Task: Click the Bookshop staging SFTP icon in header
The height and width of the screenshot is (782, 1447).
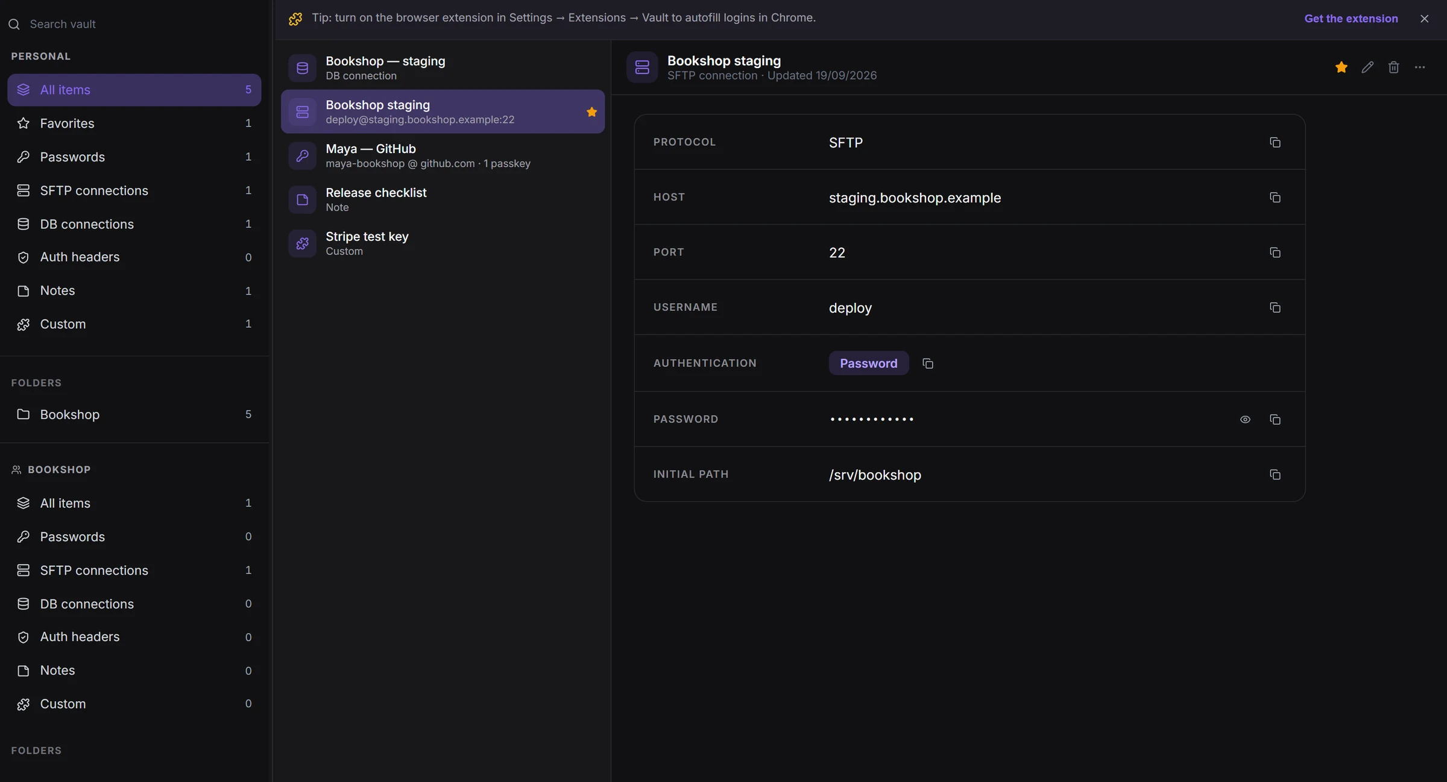Action: click(x=642, y=67)
